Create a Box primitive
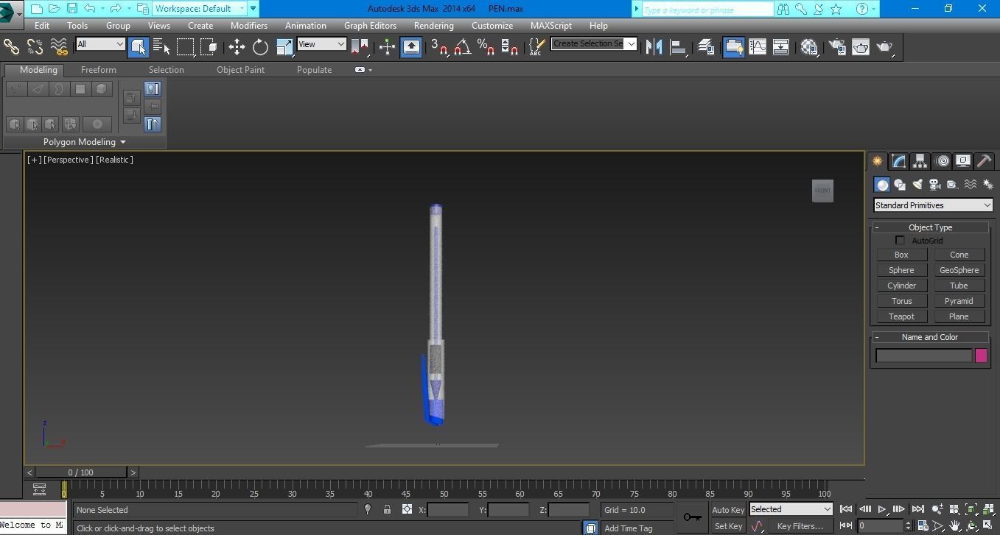 click(901, 255)
